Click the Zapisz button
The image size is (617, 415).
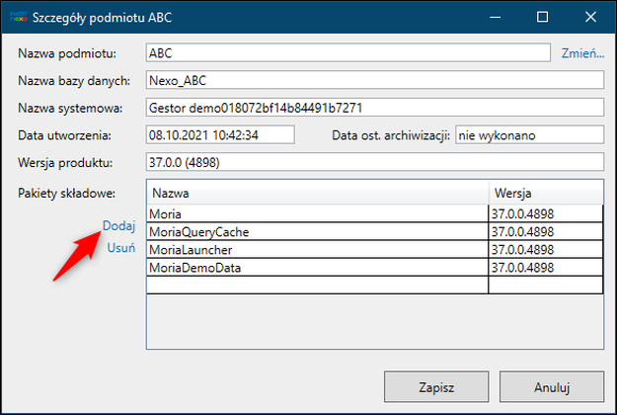pos(436,386)
